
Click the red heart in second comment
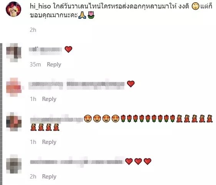[131, 84]
